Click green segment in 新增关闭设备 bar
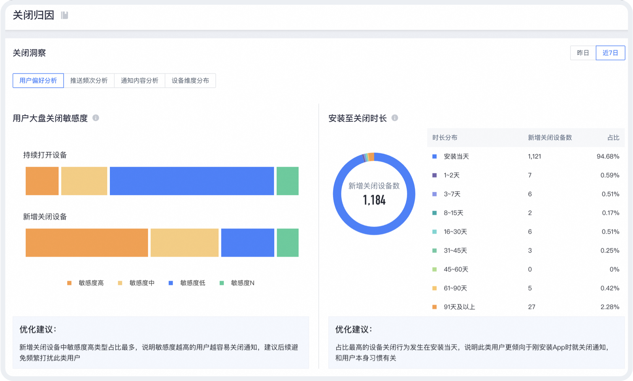633x381 pixels. pyautogui.click(x=288, y=243)
